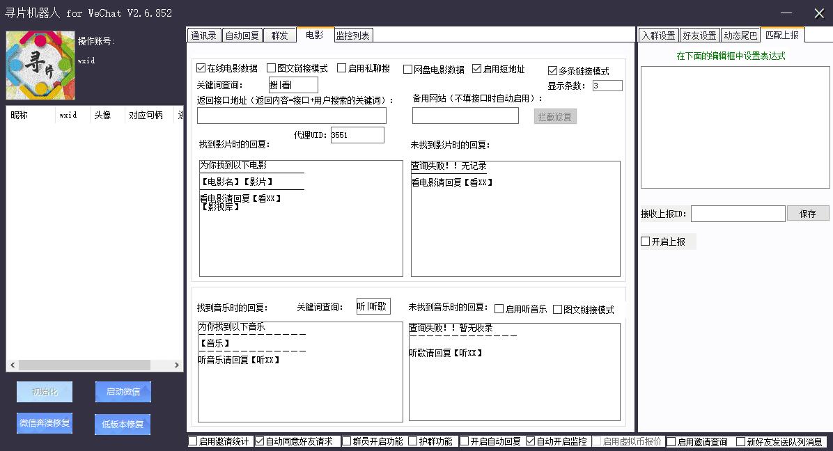
Task: Click the wxid column header
Action: point(72,115)
